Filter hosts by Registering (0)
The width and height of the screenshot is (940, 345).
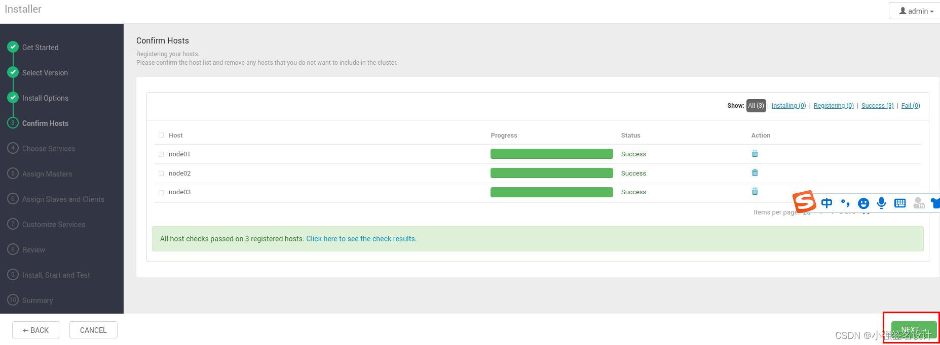pyautogui.click(x=834, y=106)
